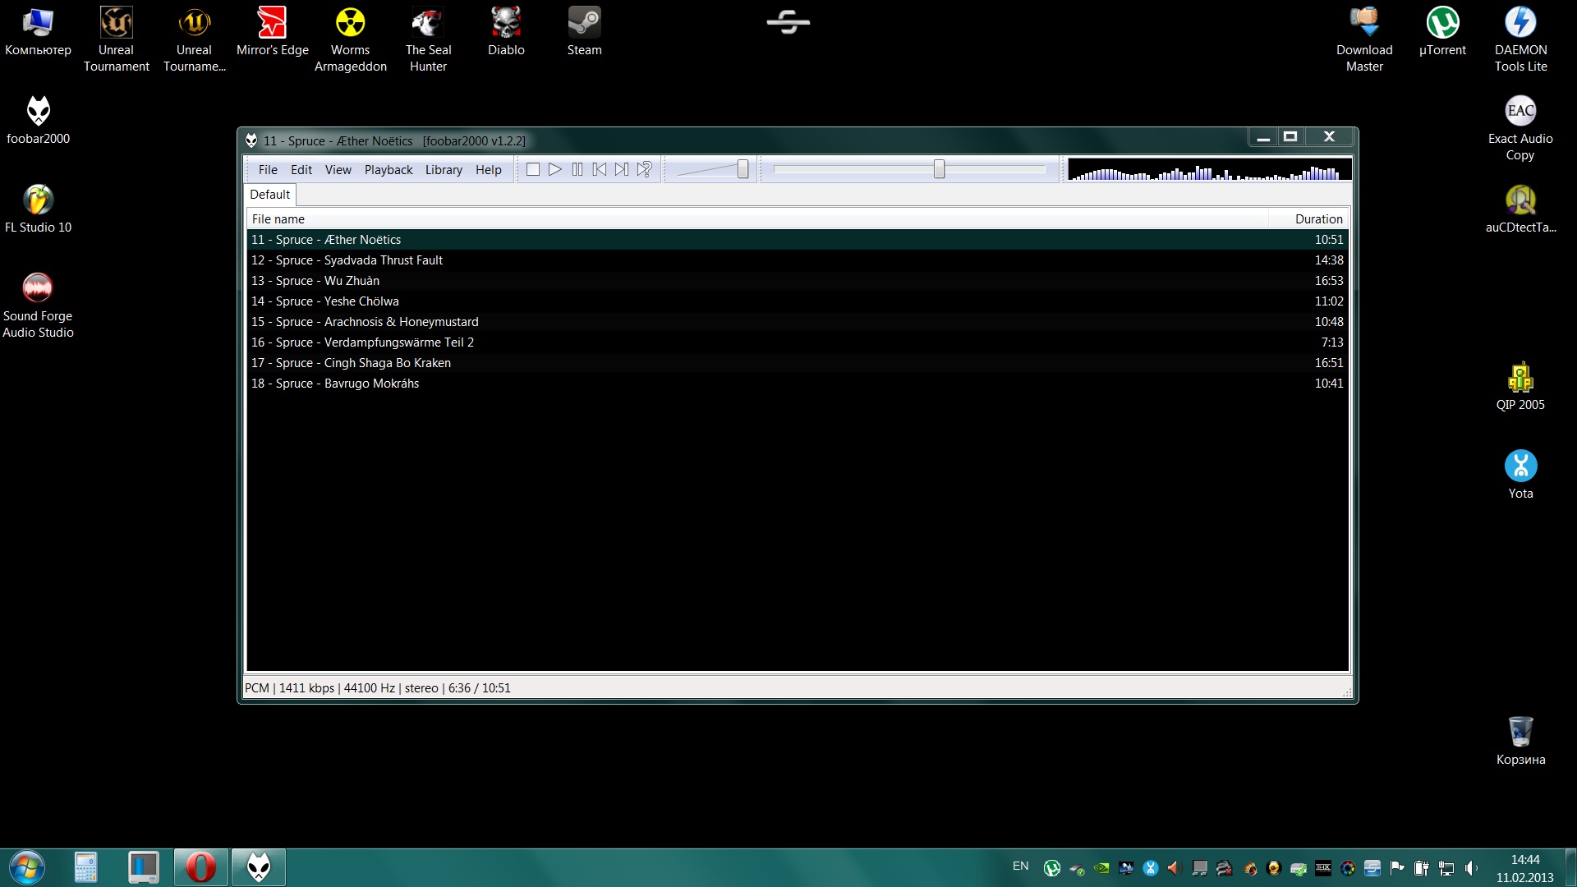Click the Yota tray icon
This screenshot has width=1577, height=887.
tap(1151, 868)
